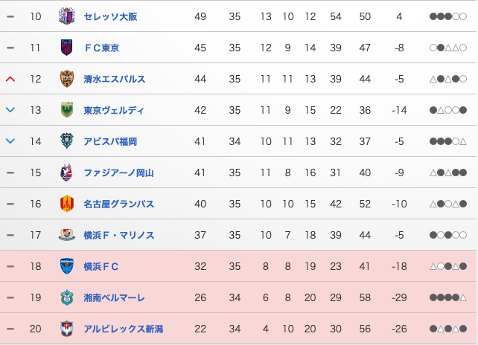This screenshot has width=478, height=345.
Task: Click the Nagoya Grampus team crest
Action: [67, 204]
